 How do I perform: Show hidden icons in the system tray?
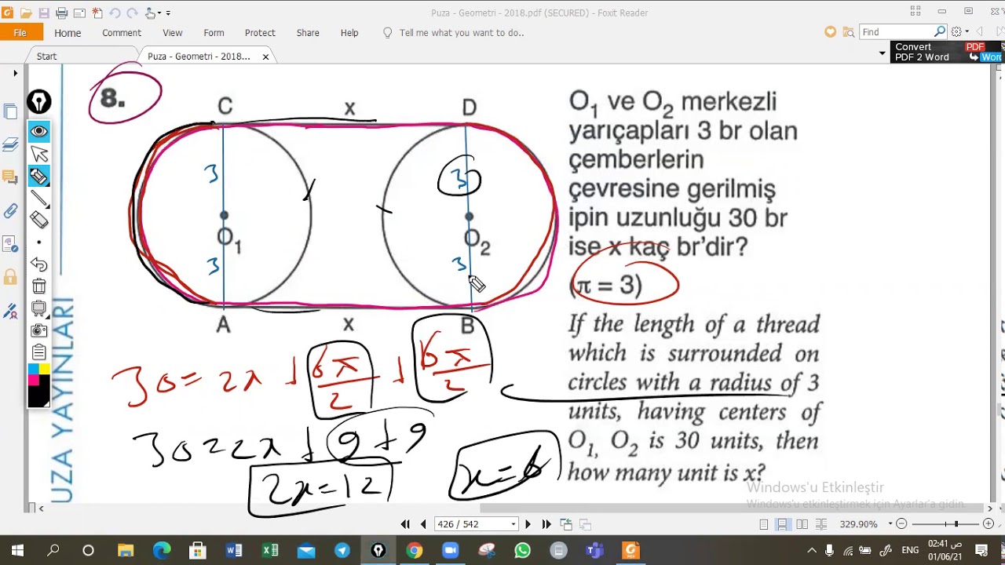(812, 551)
